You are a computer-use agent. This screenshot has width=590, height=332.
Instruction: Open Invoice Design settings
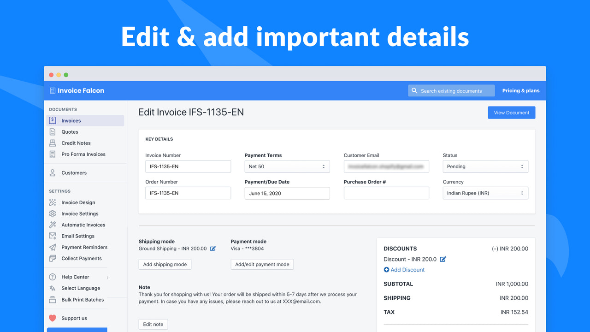[x=78, y=202]
